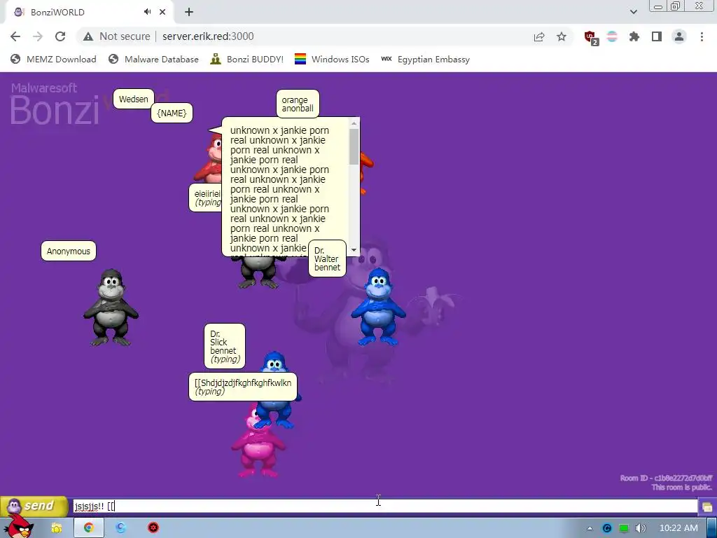
Task: Bookmark this page with the star
Action: click(x=562, y=36)
